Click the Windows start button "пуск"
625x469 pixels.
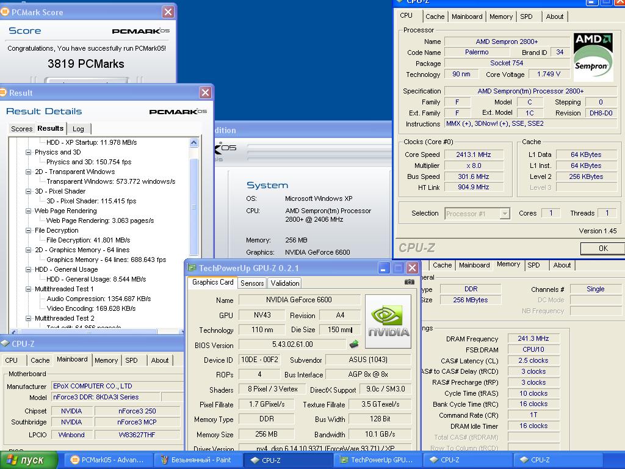(x=28, y=460)
